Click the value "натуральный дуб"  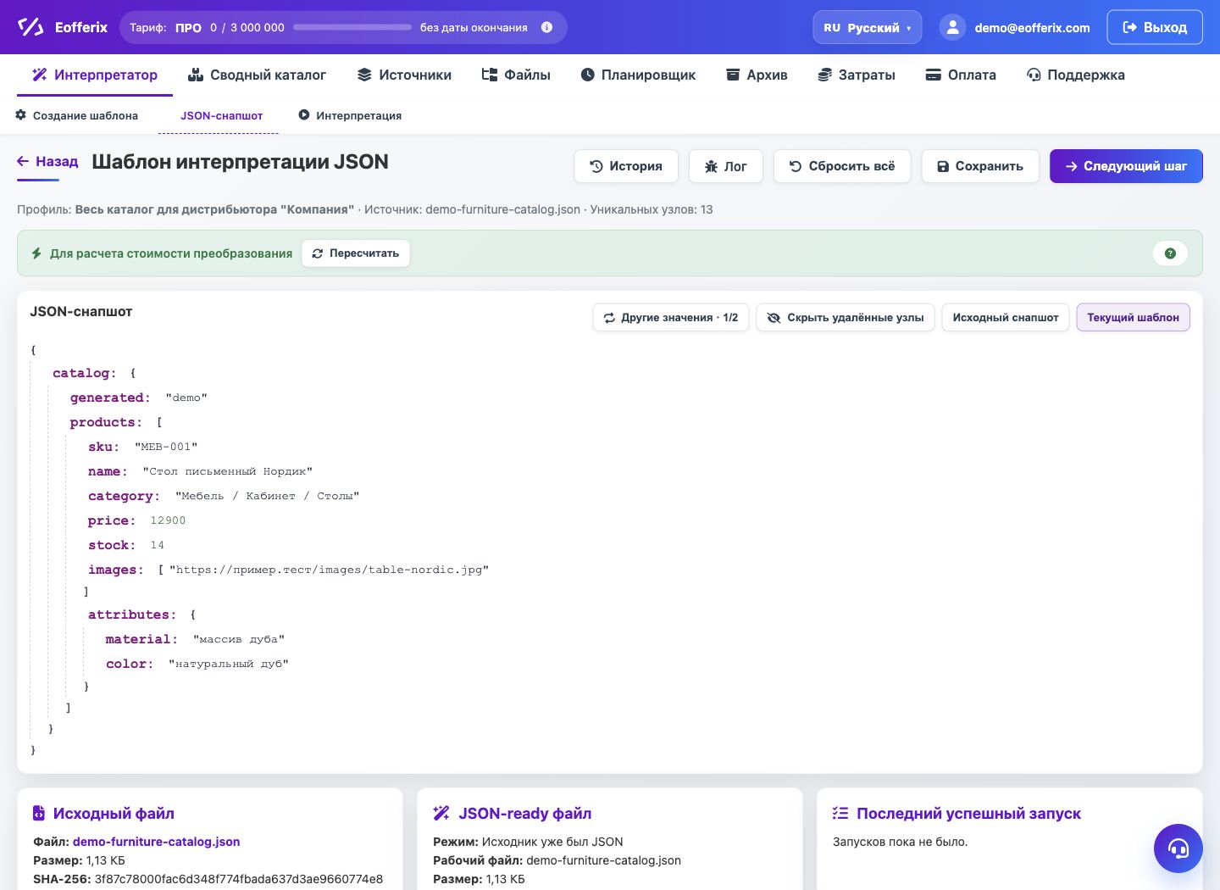coord(229,664)
